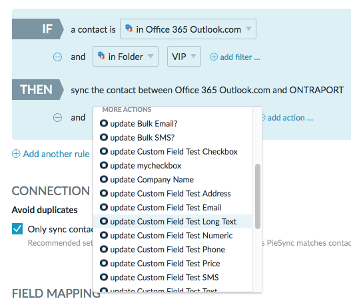Click ring icon next to Custom Field Test Phone
Viewport: 351px width, 303px height.
[x=104, y=249]
